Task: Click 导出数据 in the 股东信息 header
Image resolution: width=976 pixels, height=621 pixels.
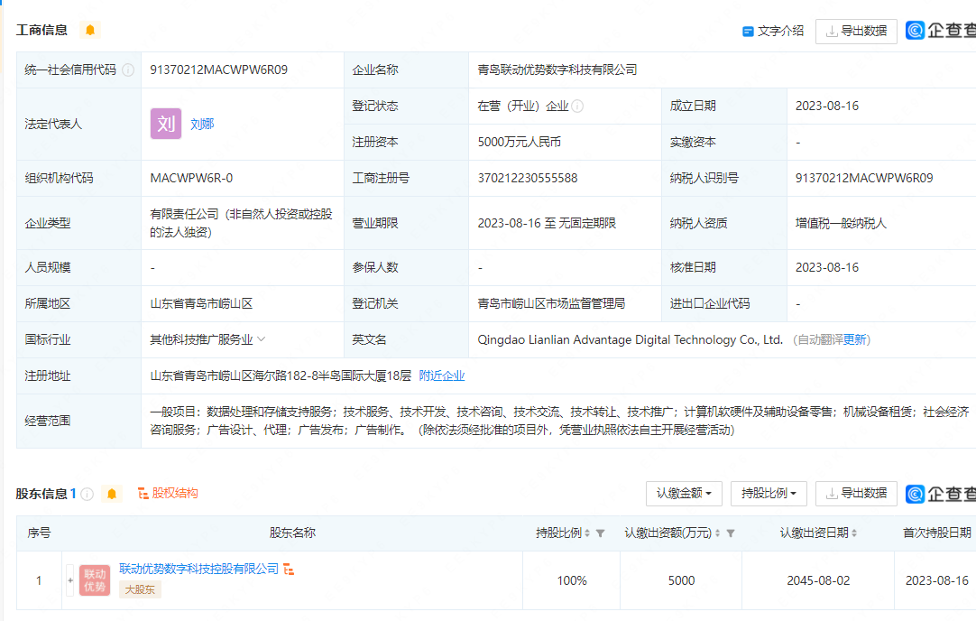Action: 857,494
